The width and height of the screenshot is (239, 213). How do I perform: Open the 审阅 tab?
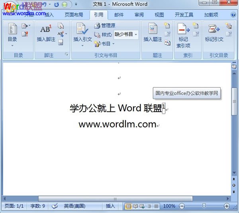(139, 15)
